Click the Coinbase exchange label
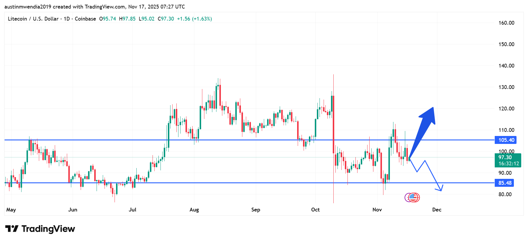 point(85,19)
